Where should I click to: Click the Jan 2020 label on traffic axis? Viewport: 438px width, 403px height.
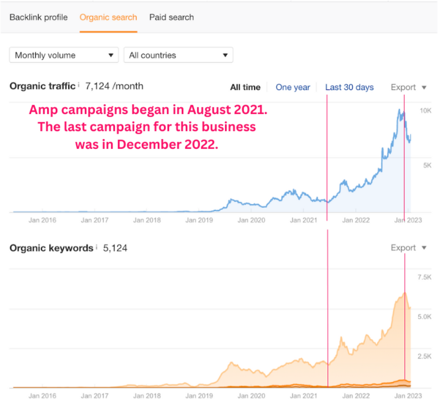coord(251,220)
